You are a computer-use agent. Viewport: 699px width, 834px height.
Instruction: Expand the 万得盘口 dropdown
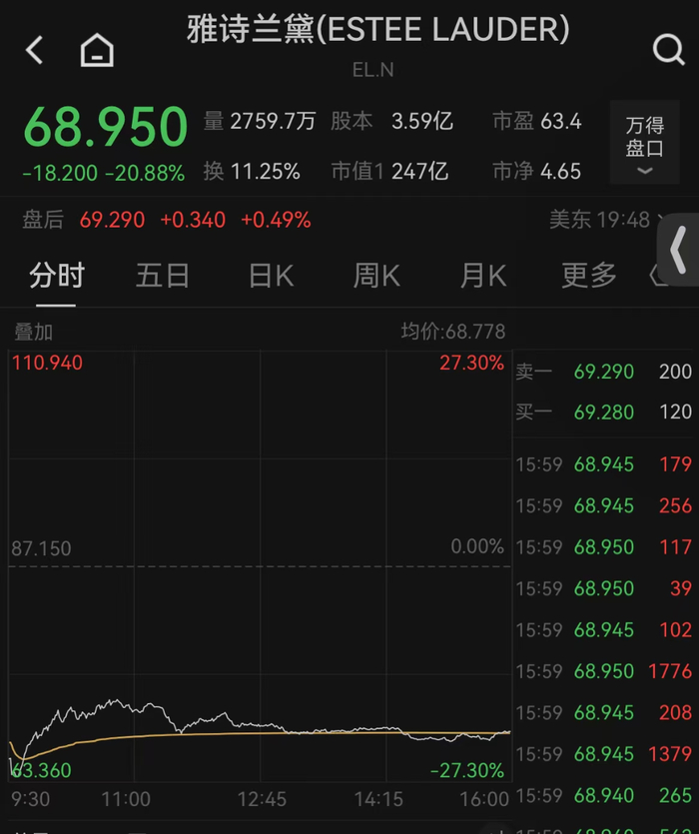pos(645,142)
